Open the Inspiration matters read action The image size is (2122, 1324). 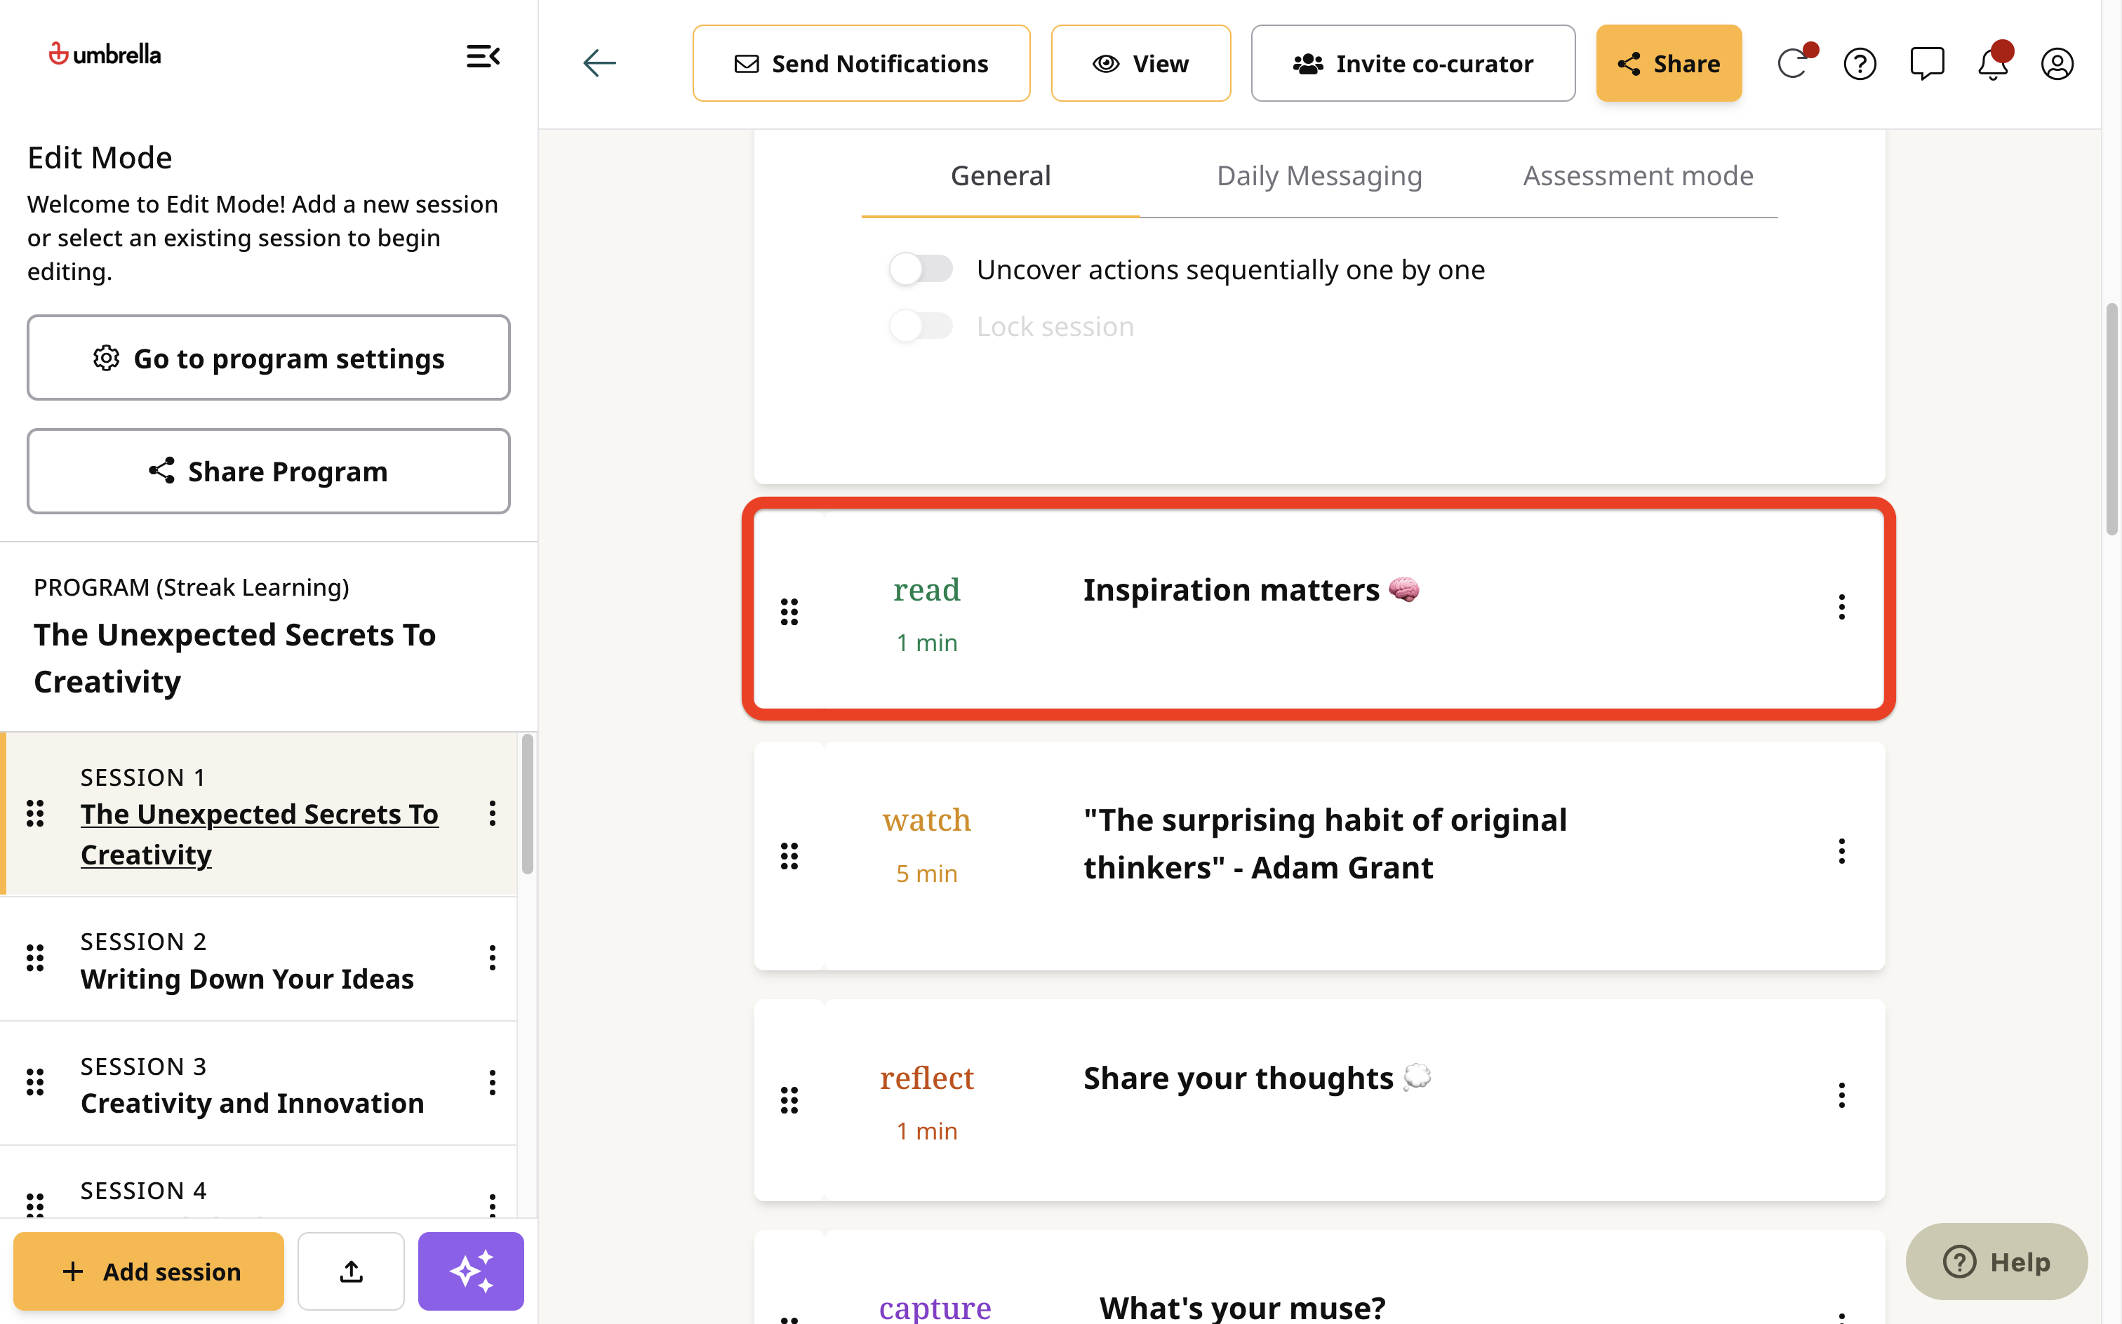click(x=1319, y=608)
